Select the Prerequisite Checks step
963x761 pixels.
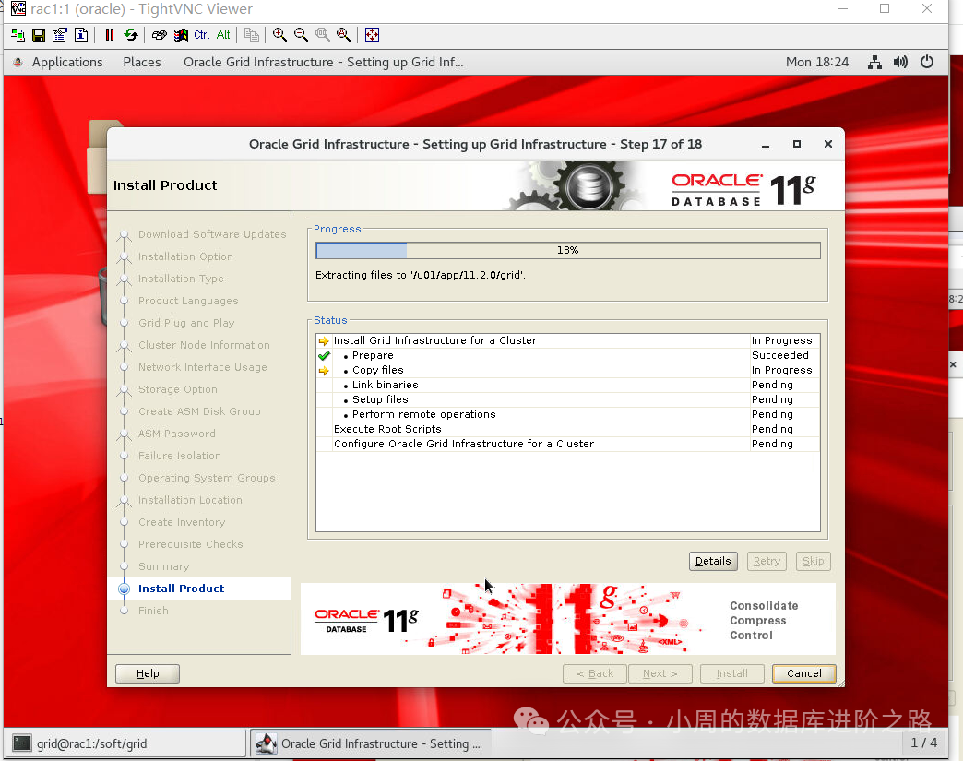click(190, 544)
